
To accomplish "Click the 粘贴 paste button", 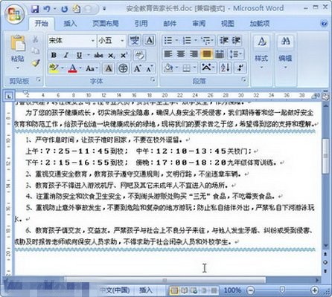I will (17, 53).
